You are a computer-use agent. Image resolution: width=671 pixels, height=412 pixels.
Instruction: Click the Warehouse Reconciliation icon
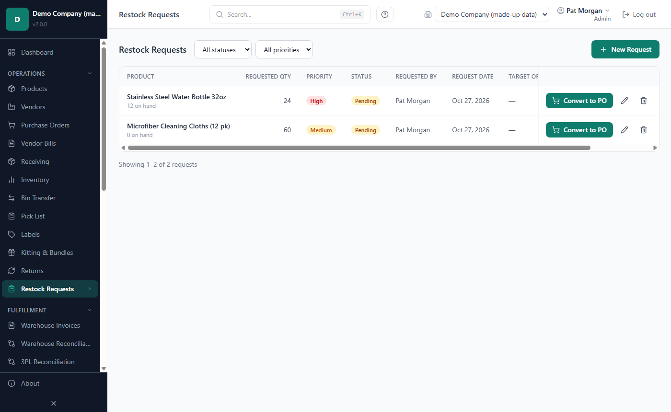(12, 343)
